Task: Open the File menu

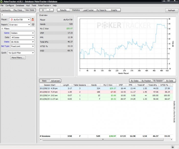Action: [2, 5]
